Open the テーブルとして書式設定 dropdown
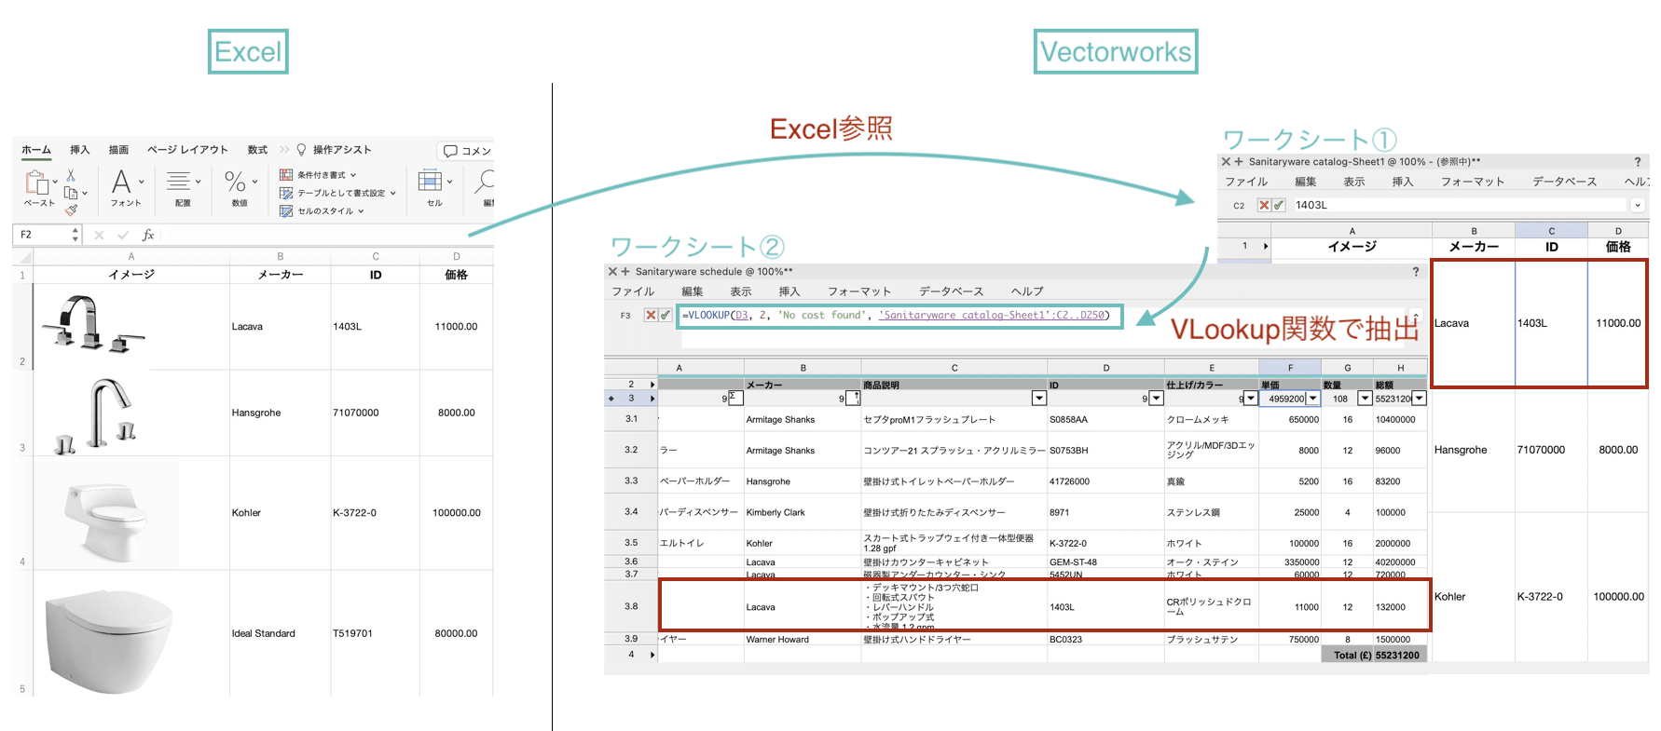 click(393, 194)
